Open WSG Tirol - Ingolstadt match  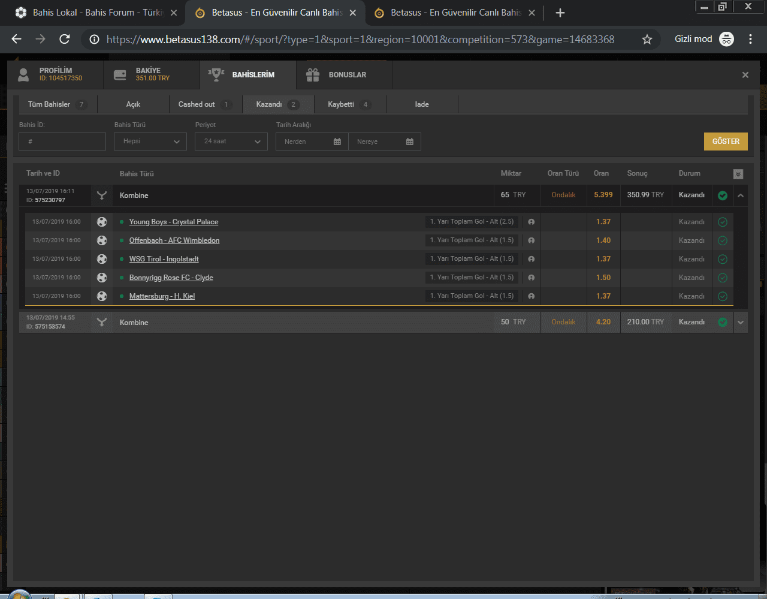pos(164,259)
